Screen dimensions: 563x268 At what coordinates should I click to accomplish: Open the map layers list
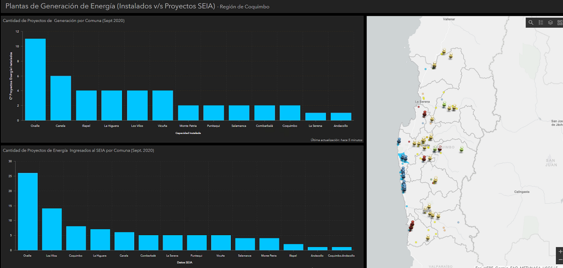pos(550,22)
